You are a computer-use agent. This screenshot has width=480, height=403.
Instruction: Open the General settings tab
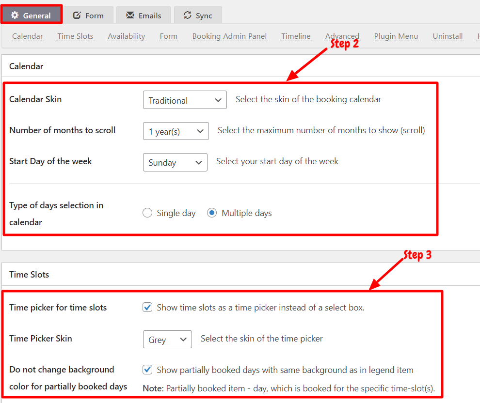[32, 15]
